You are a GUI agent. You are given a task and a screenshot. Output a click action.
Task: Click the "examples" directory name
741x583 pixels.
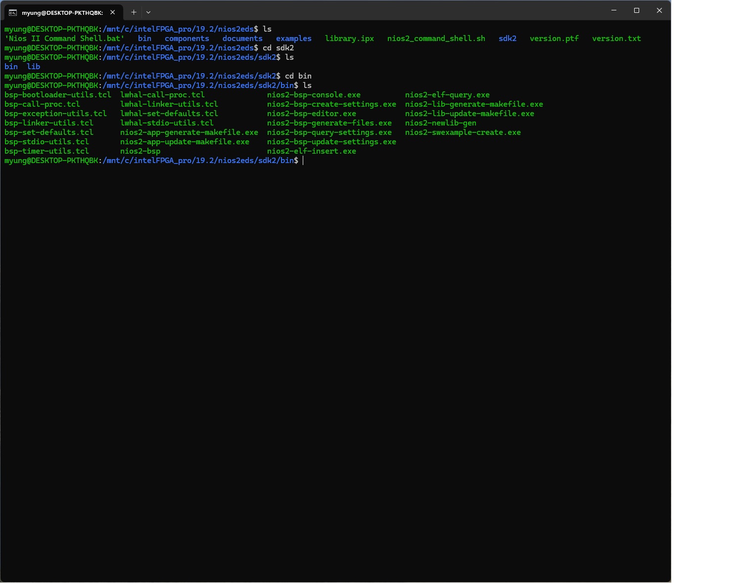[294, 39]
